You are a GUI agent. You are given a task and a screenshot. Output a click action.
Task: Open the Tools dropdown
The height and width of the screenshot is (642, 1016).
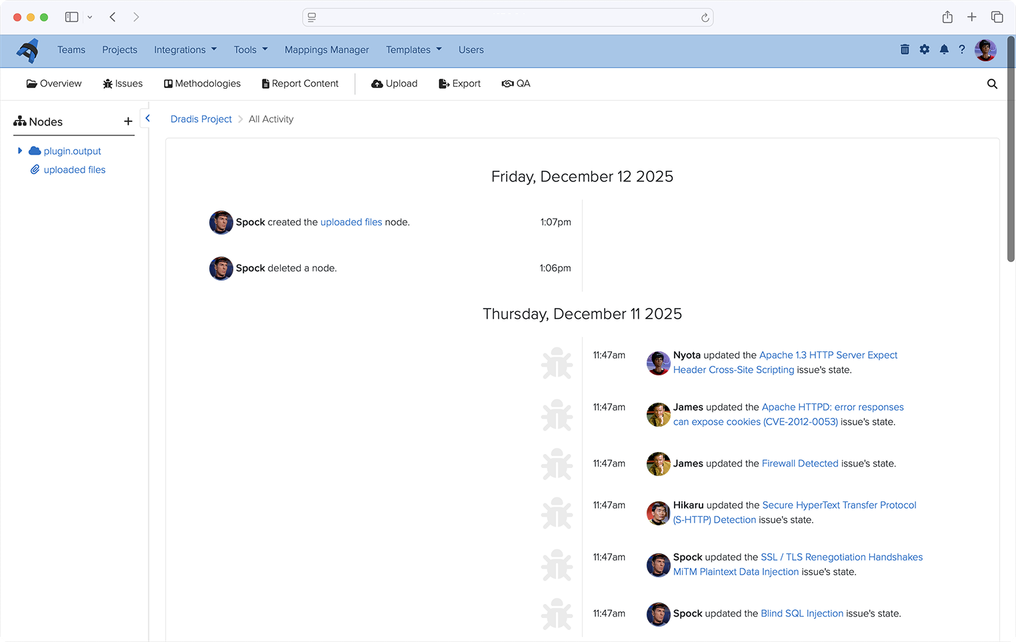[251, 50]
